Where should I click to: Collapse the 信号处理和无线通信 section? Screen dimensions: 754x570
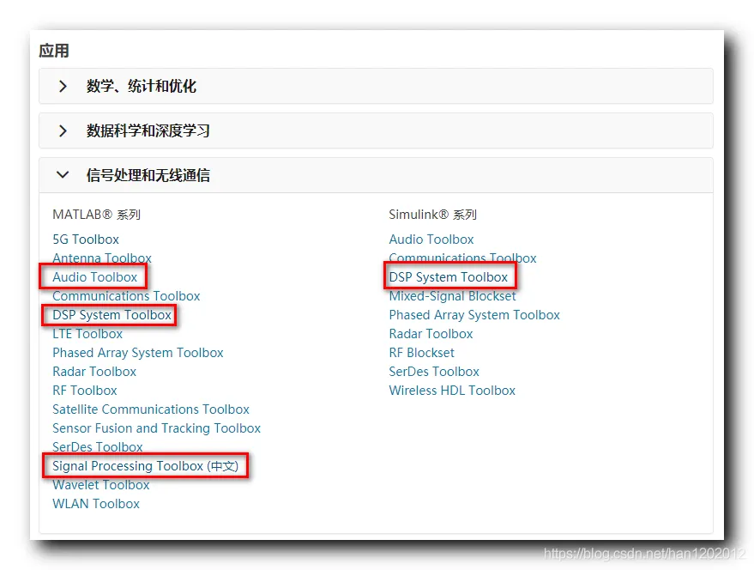pos(376,175)
